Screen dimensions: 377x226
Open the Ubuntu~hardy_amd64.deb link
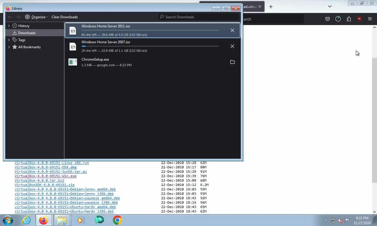[65, 207]
